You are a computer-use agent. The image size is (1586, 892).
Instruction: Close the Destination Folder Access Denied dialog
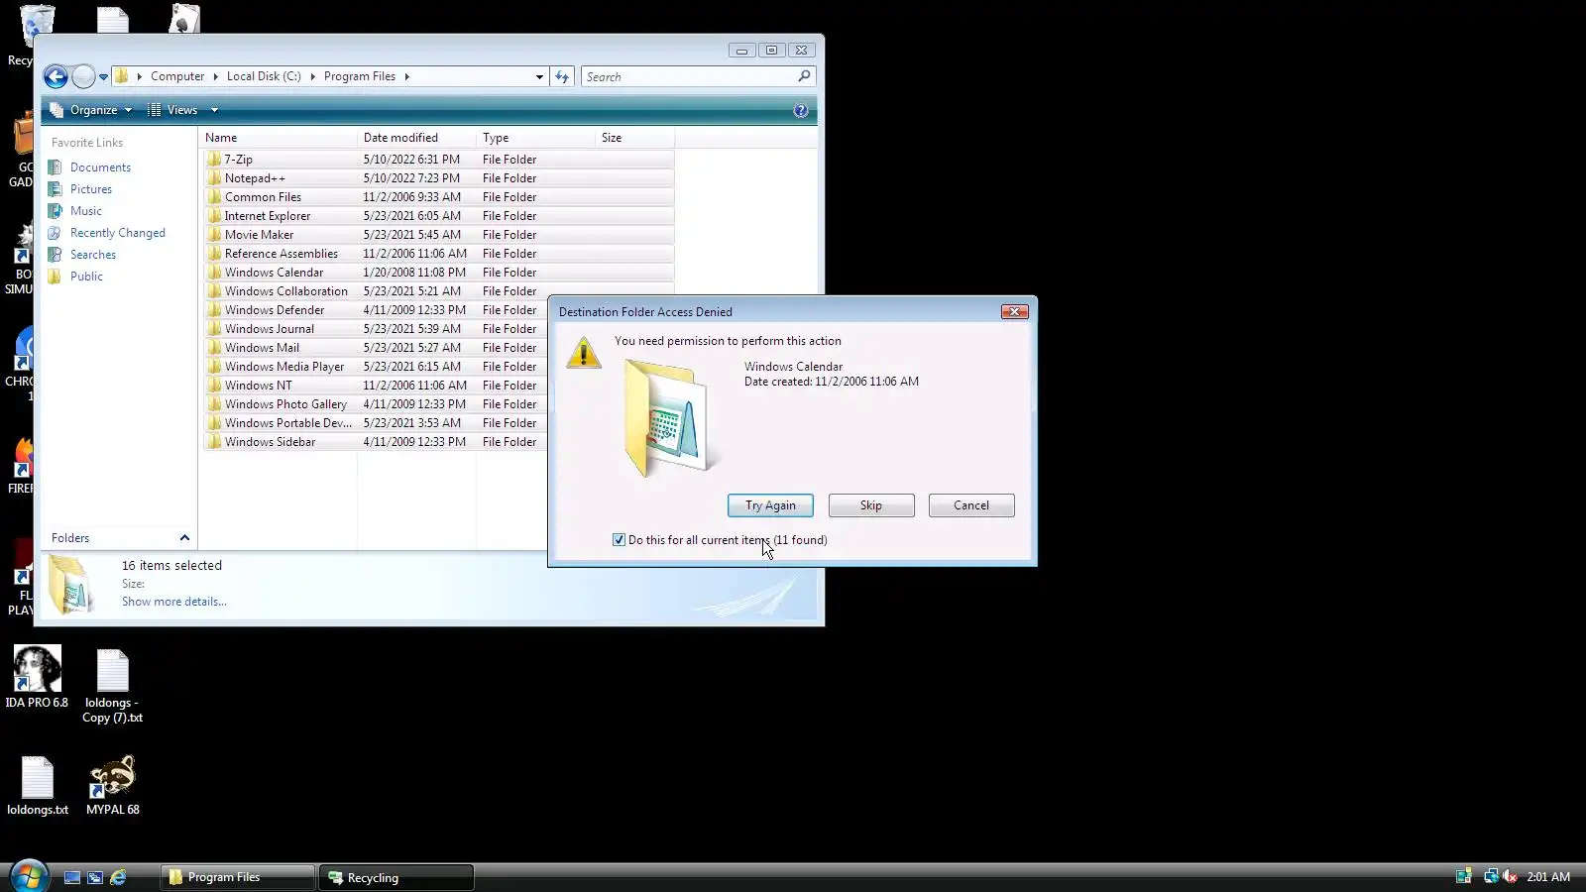[1014, 311]
